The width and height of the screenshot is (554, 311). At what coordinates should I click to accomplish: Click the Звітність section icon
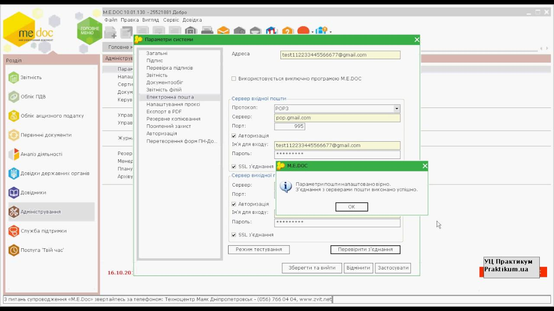[14, 78]
